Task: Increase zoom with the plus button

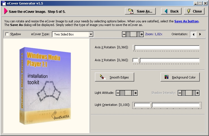Action: (142, 34)
